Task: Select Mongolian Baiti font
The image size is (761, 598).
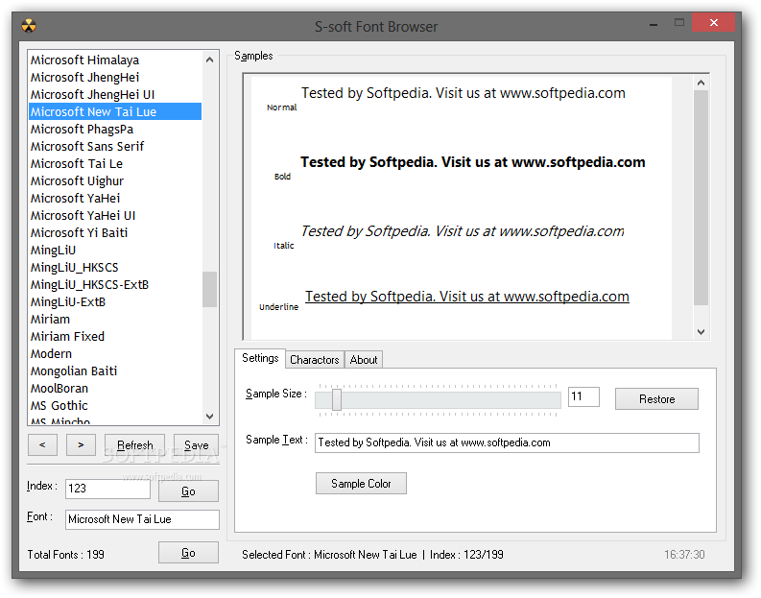Action: tap(115, 371)
